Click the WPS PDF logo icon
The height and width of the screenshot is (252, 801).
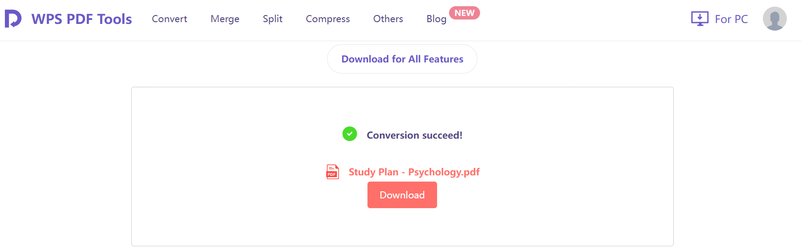click(x=13, y=19)
